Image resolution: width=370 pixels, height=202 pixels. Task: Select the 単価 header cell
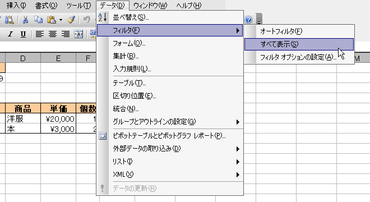58,108
